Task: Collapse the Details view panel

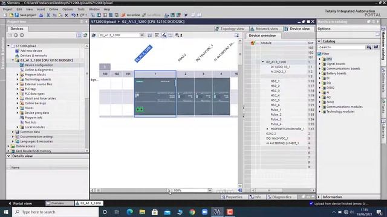Action: tap(8, 156)
